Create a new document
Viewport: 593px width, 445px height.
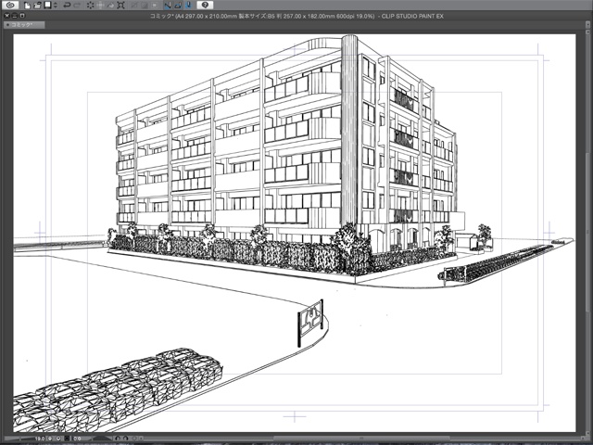[x=27, y=6]
